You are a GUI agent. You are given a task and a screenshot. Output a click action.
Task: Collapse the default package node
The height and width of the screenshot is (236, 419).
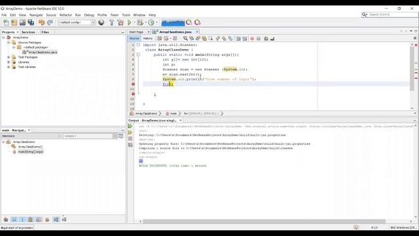pyautogui.click(x=14, y=47)
